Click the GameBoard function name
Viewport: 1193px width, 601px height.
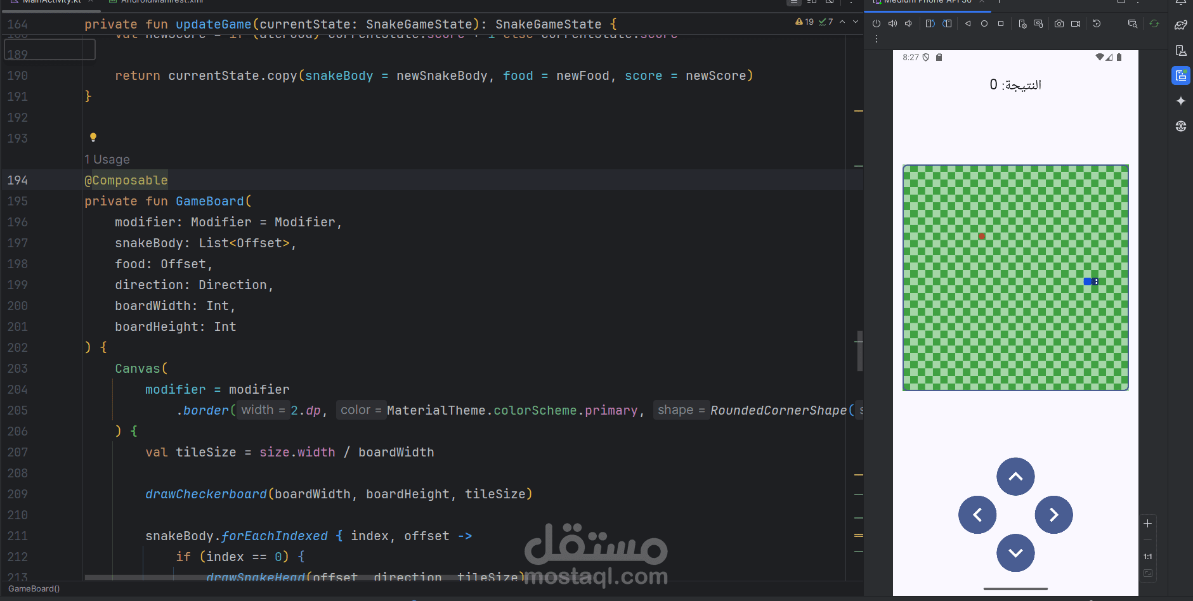(x=210, y=201)
